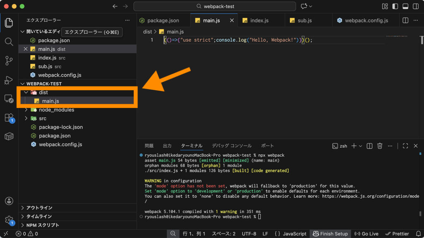Screen dimensions: 424x238
Task: Toggle the bottom panel layout button
Action: point(405,6)
